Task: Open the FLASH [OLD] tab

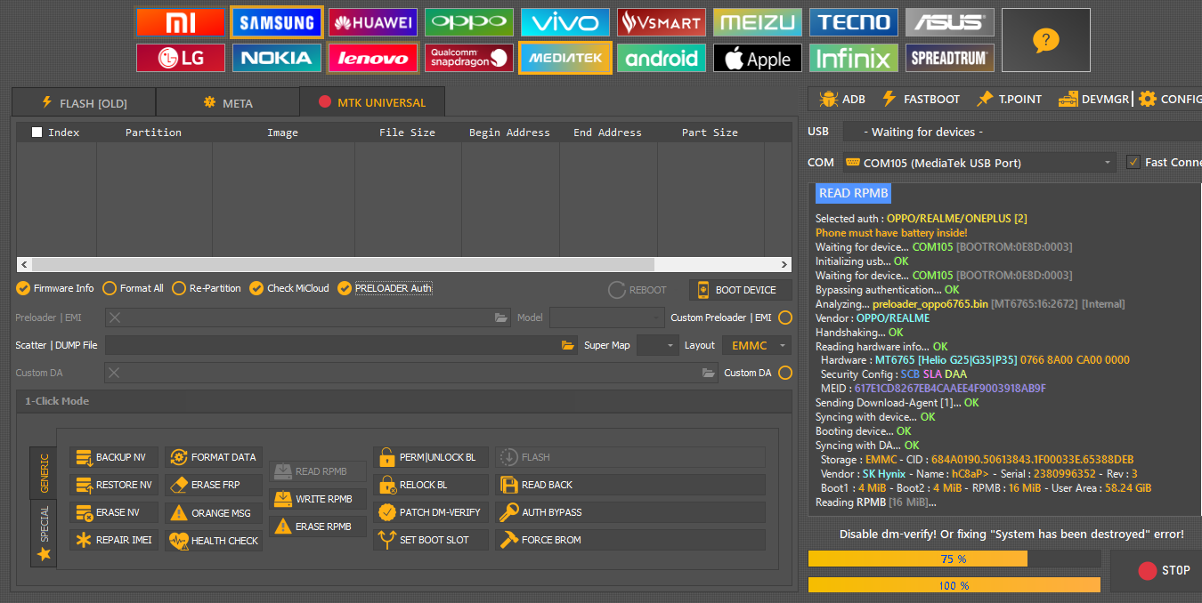Action: tap(84, 103)
